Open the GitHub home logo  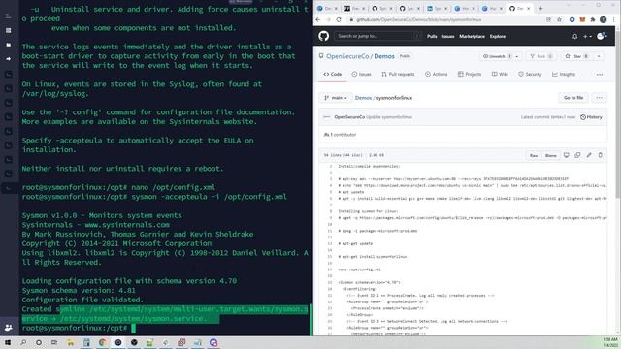[323, 36]
